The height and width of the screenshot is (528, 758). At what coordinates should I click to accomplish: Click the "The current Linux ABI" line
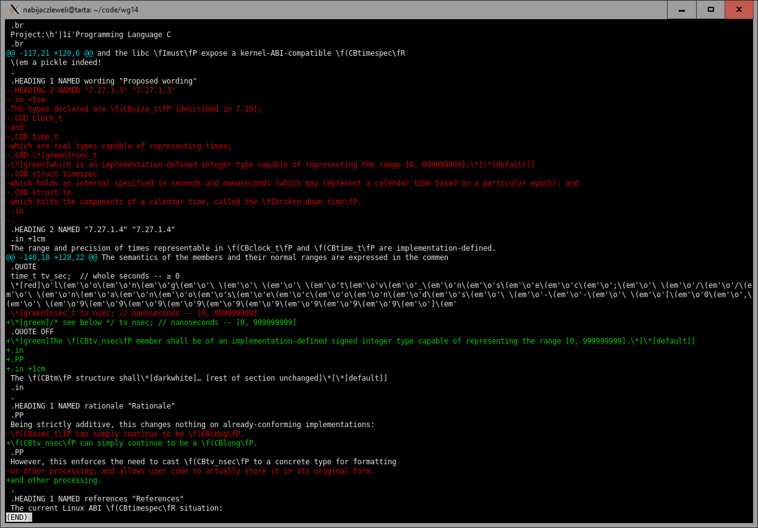116,508
